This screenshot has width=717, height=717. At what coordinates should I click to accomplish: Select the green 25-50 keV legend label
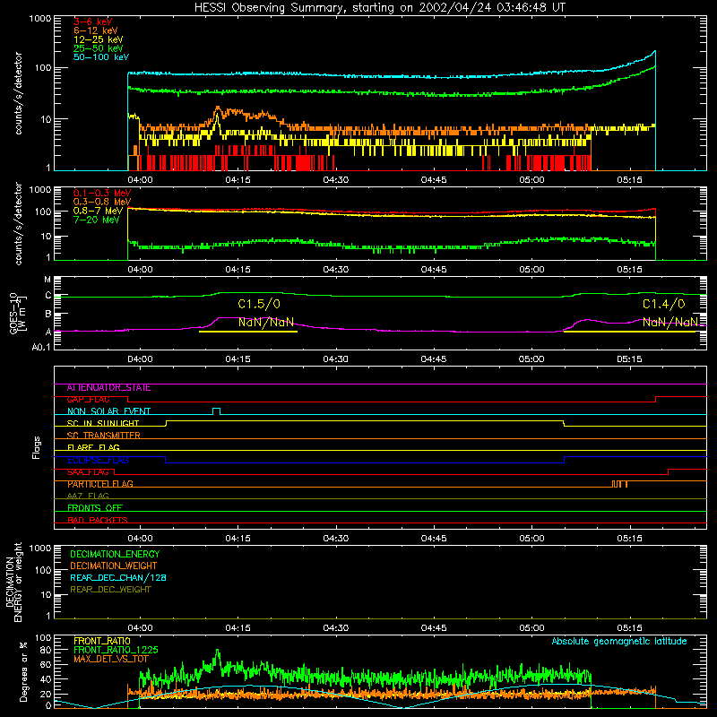point(99,48)
